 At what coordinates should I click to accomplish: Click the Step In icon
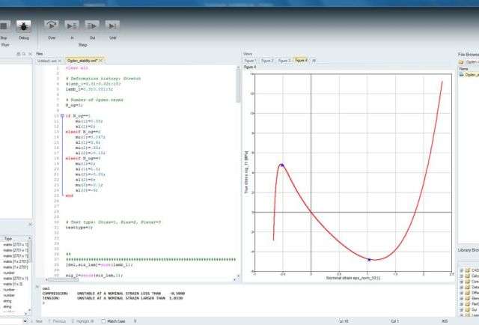(72, 25)
